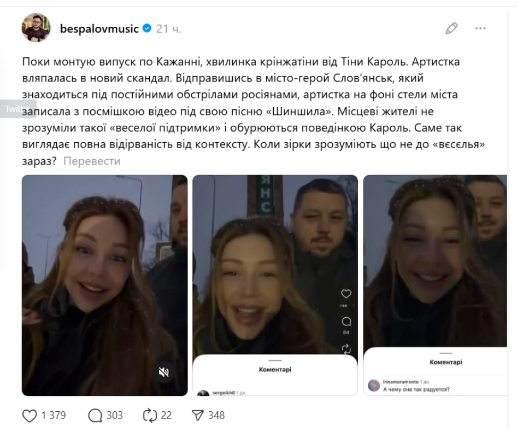This screenshot has height=443, width=517.
Task: Unmute the video using the speaker icon
Action: point(164,372)
